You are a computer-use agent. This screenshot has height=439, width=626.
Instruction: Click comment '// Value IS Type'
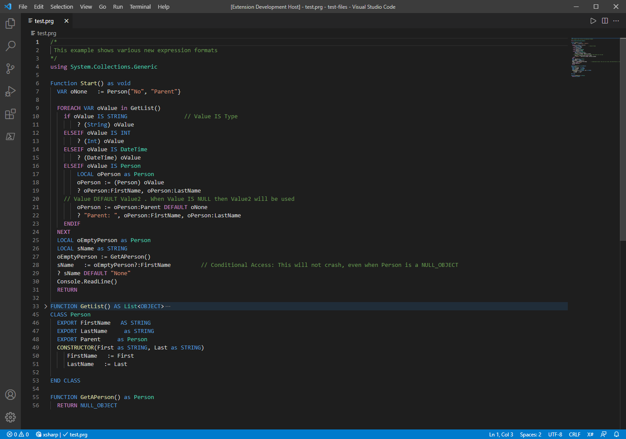(x=211, y=116)
